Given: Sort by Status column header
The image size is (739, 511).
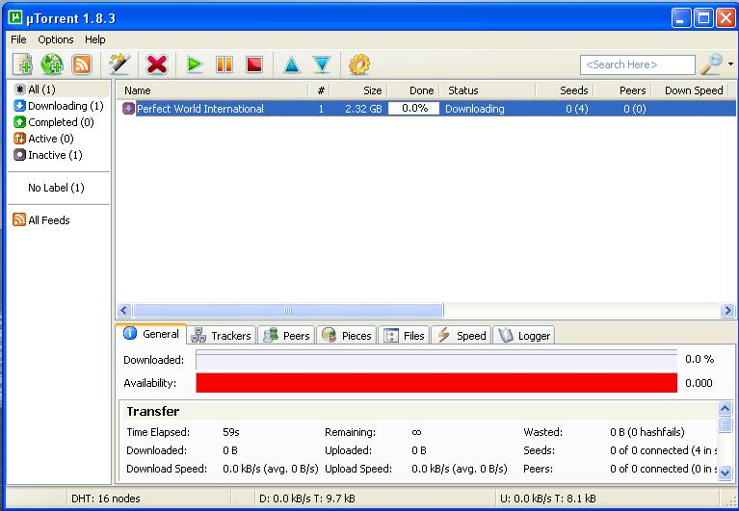Looking at the screenshot, I should (488, 90).
